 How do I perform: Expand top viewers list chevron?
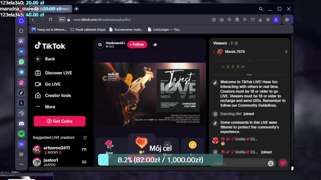click(x=250, y=60)
